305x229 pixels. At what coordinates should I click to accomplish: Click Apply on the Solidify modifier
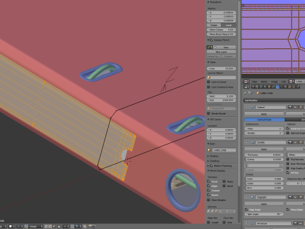(x=264, y=149)
